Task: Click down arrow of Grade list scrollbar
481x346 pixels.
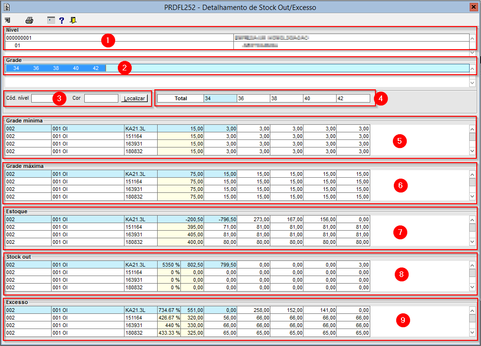Action: (472, 83)
